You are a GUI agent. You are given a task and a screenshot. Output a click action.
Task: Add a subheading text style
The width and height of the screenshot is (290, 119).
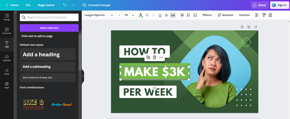48,66
